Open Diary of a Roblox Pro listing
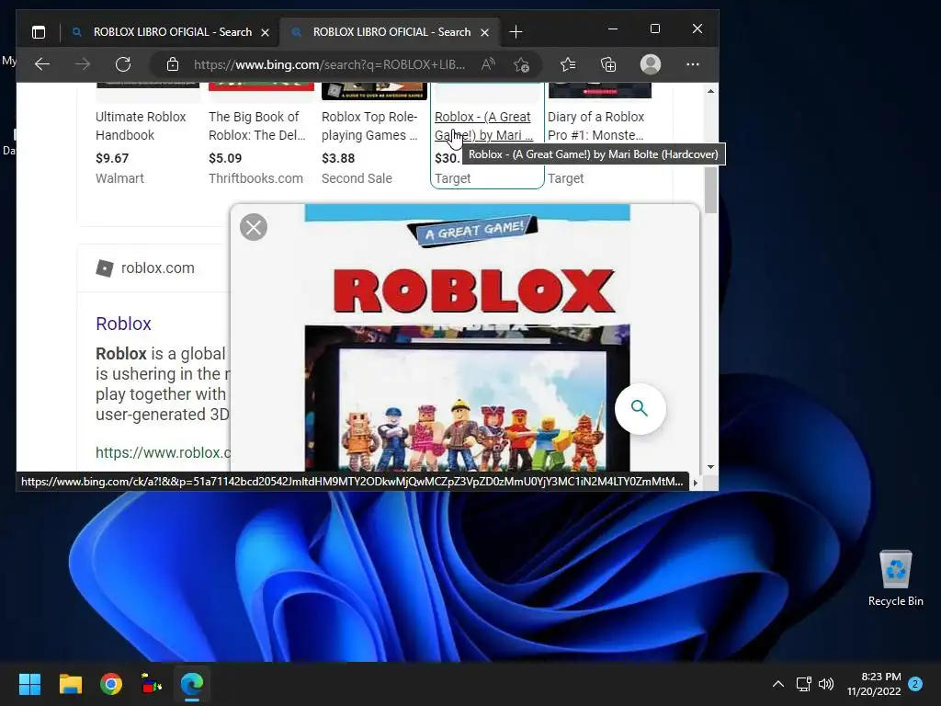The width and height of the screenshot is (941, 706). (595, 126)
